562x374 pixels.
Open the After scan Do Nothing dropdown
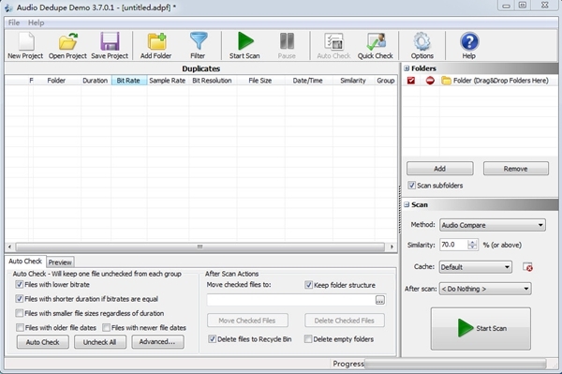tap(485, 289)
